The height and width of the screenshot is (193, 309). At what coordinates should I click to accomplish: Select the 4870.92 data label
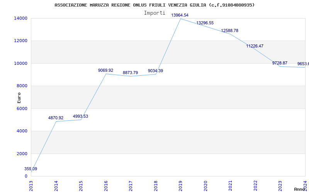tap(56, 118)
